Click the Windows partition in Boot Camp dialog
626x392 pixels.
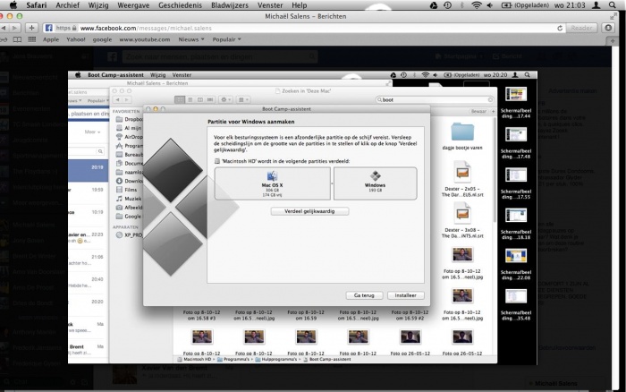tap(376, 183)
